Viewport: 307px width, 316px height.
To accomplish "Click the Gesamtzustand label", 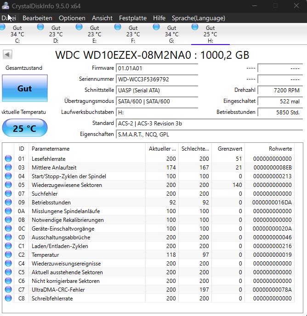I will [x=24, y=68].
